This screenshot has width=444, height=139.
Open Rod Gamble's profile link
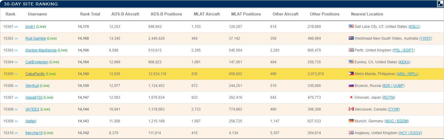[x=36, y=38]
